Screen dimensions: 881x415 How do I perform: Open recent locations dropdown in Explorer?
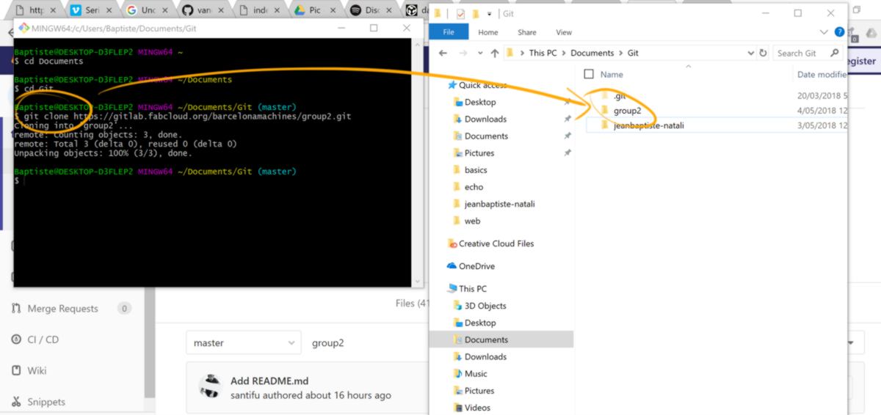(x=480, y=54)
